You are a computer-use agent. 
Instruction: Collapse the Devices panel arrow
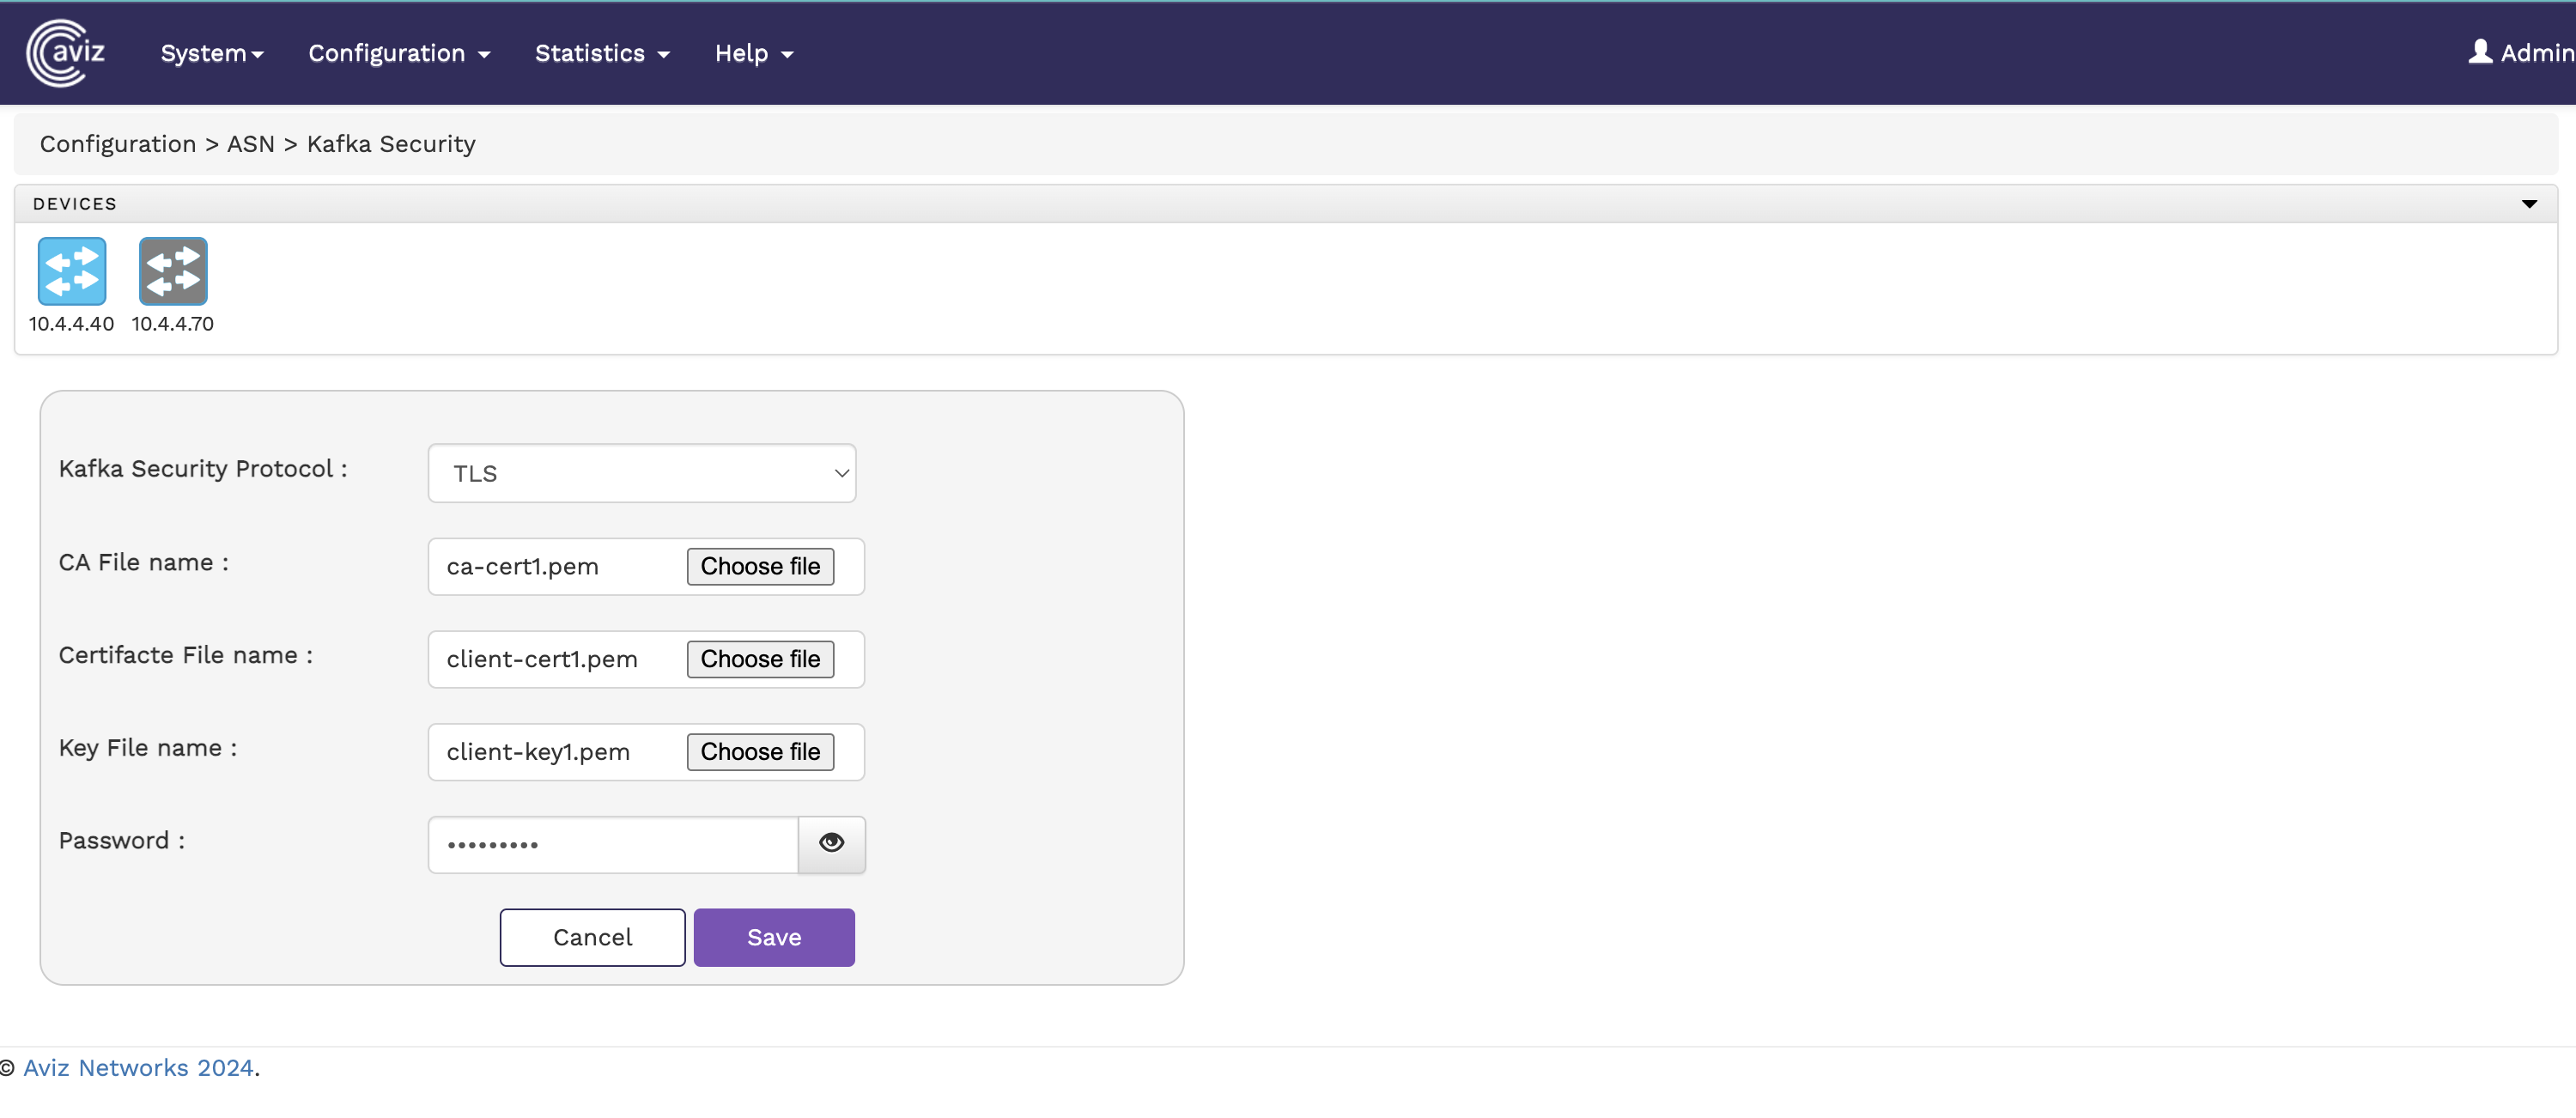(2528, 204)
